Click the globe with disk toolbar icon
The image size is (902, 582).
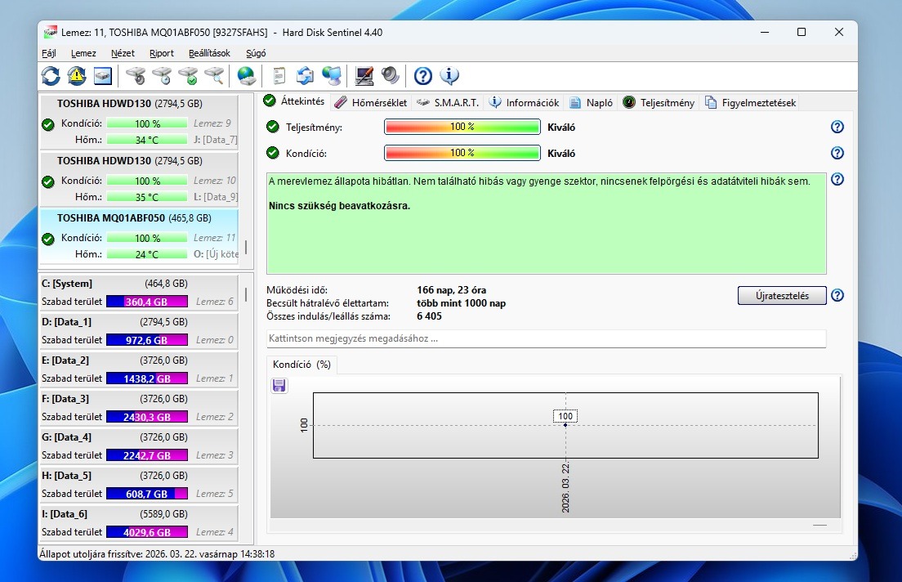point(247,75)
